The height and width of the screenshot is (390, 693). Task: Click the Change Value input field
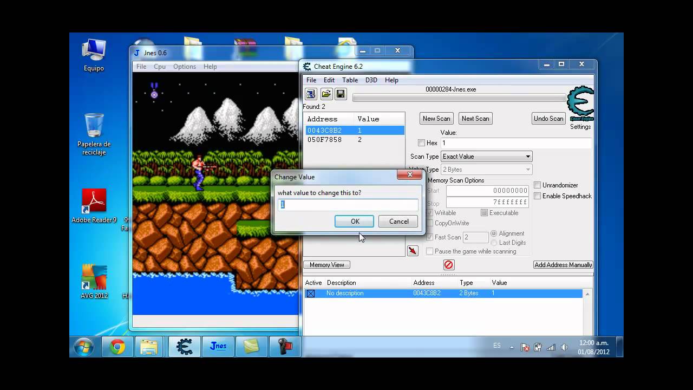pyautogui.click(x=348, y=205)
